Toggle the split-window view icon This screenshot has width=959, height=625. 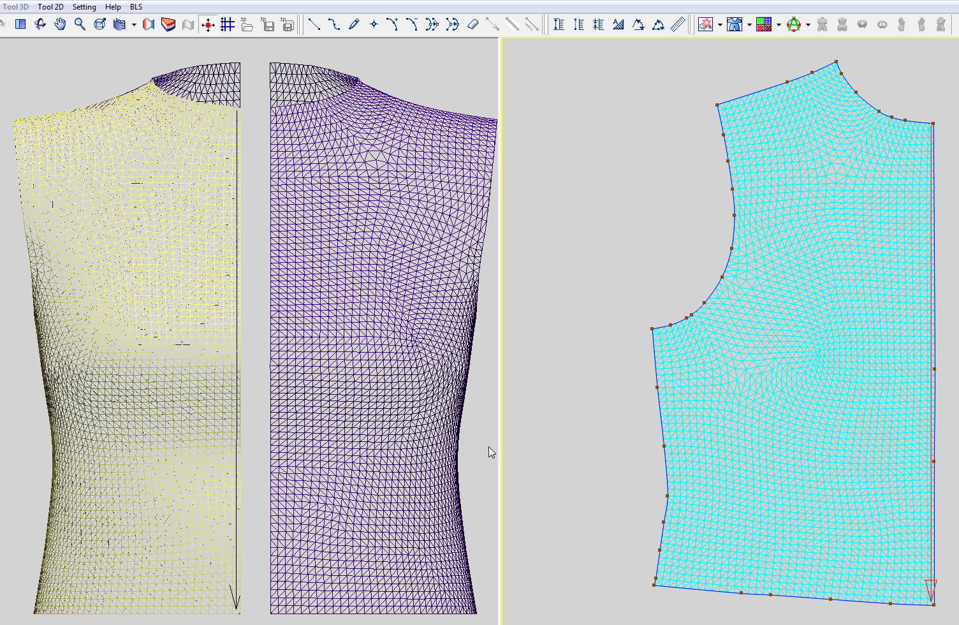(20, 24)
